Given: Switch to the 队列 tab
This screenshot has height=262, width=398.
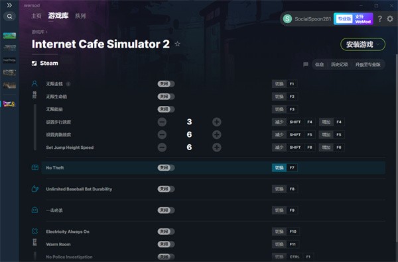Looking at the screenshot, I should point(80,16).
